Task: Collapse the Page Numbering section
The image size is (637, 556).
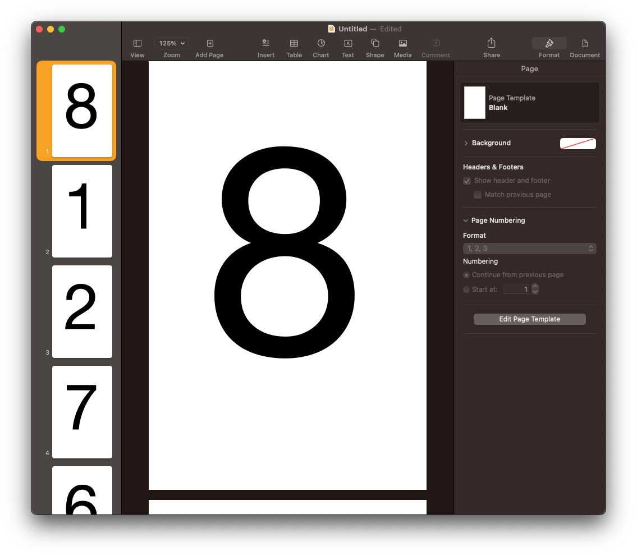Action: tap(465, 220)
